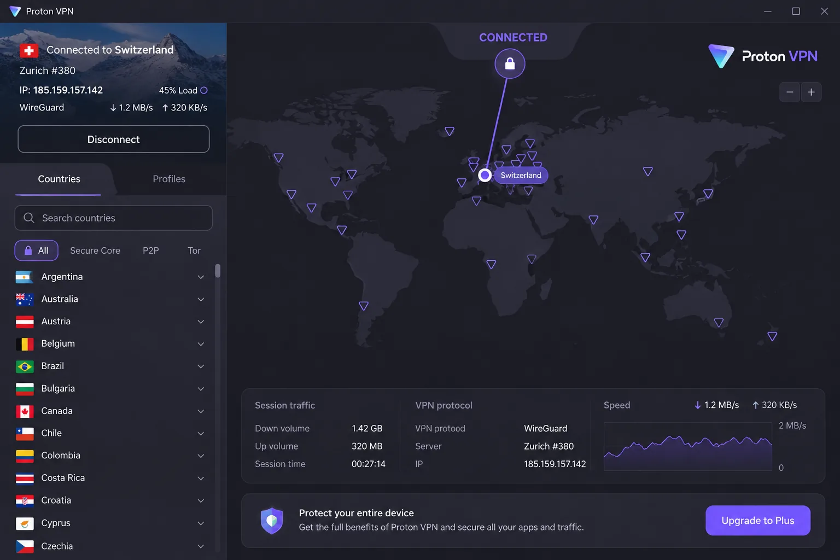Click the Proton VPN logo on map
Image resolution: width=840 pixels, height=560 pixels.
(763, 56)
